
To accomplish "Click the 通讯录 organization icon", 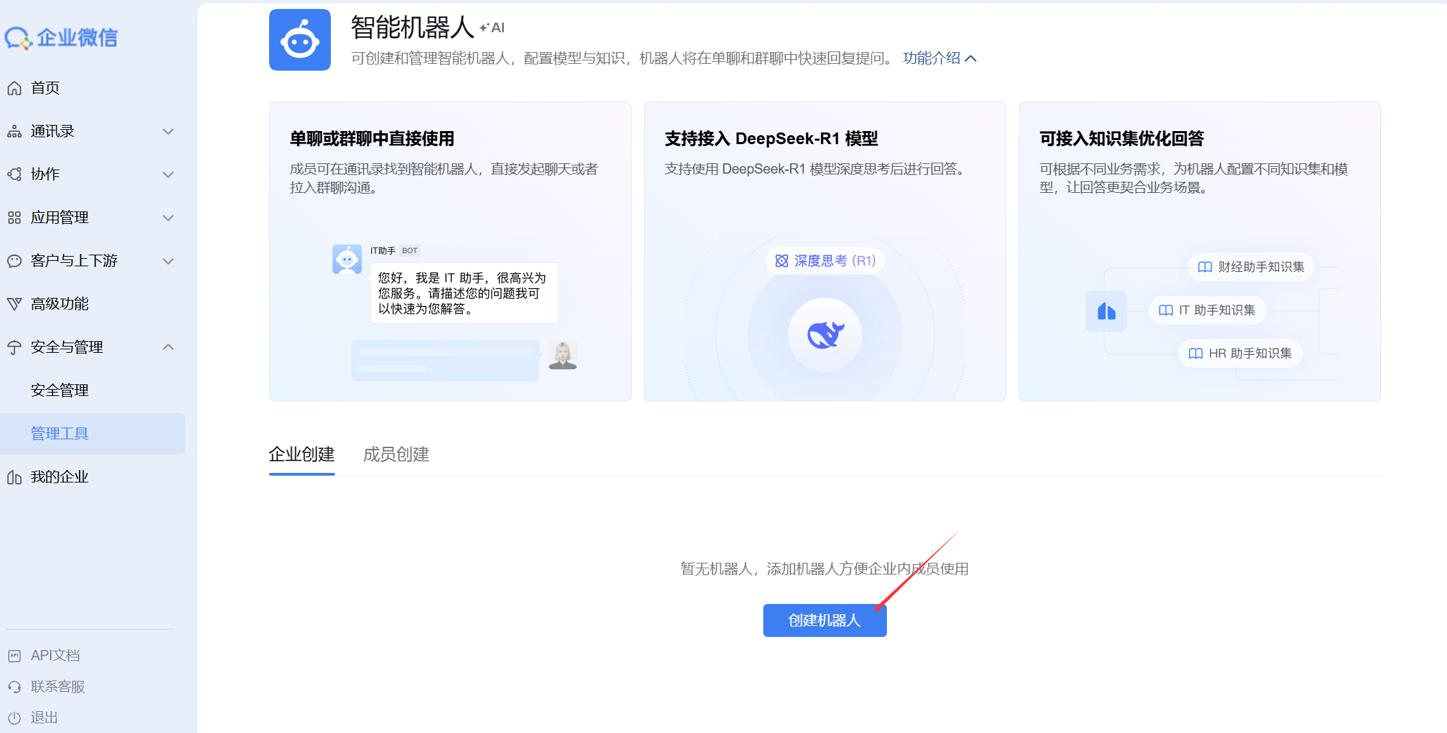I will click(x=14, y=131).
